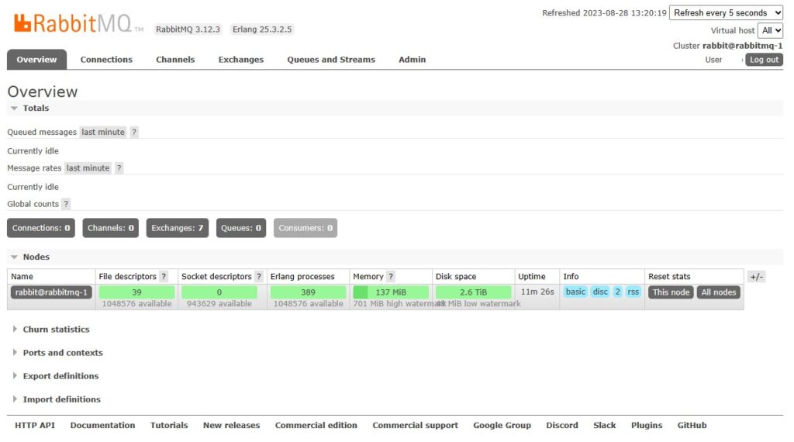Click the Memory 137 MiB bar
794x442 pixels.
click(391, 292)
